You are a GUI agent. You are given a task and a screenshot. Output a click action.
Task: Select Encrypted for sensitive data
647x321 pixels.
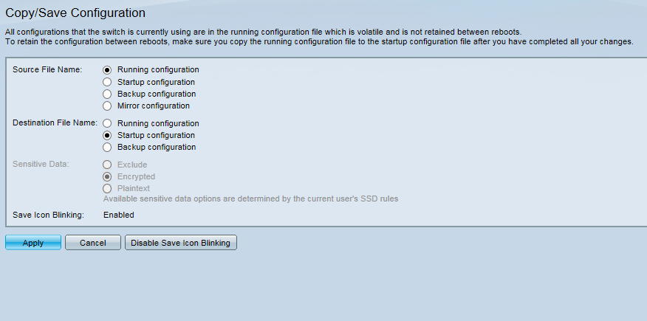tap(107, 177)
